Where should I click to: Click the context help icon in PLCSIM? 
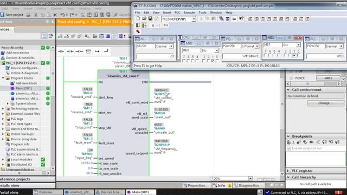(241, 19)
